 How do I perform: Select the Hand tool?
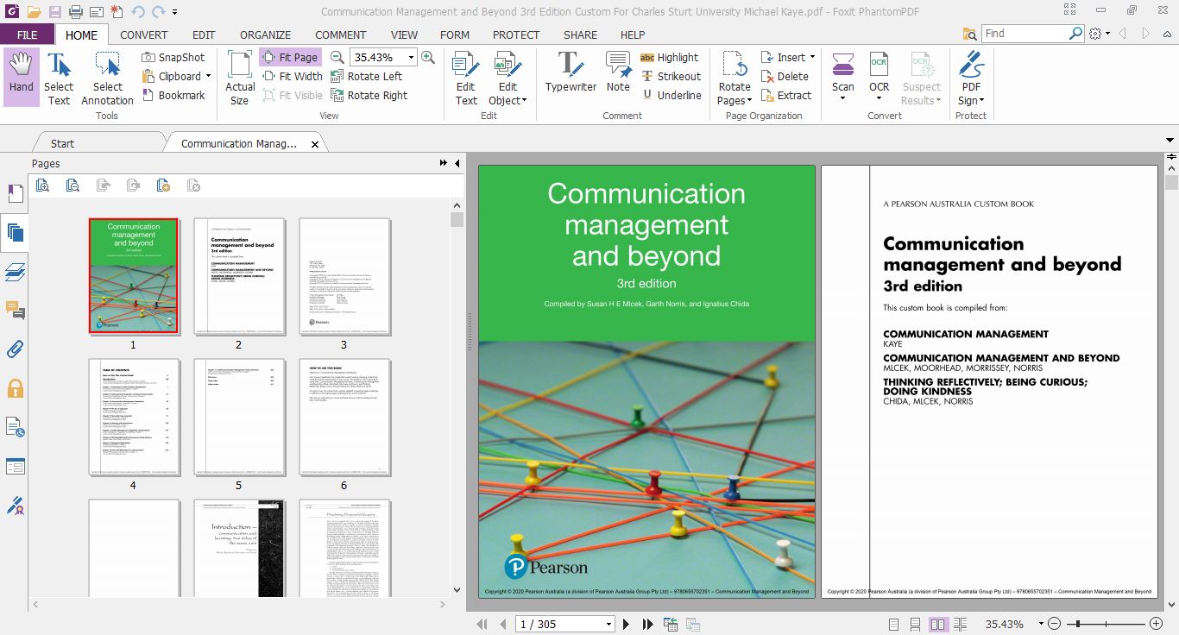click(21, 77)
